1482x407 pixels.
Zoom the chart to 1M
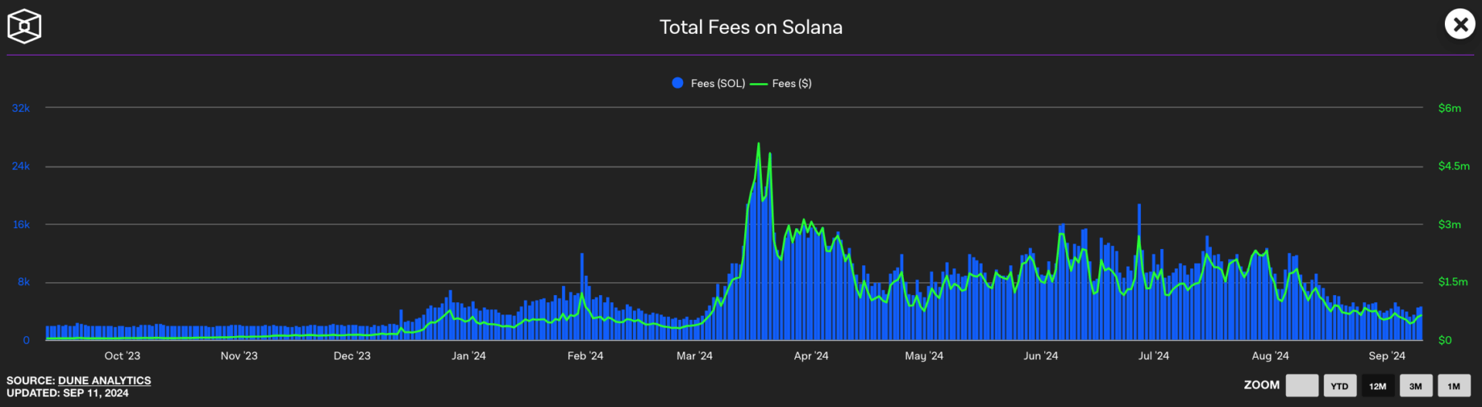tap(1453, 386)
